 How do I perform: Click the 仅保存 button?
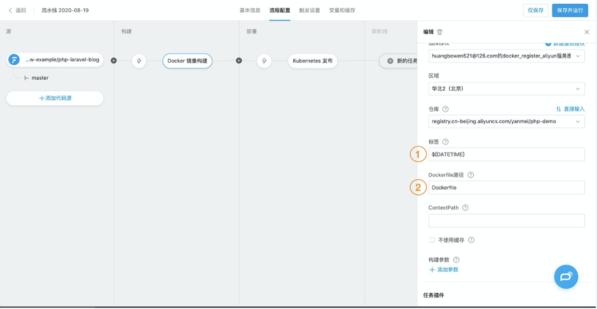[x=536, y=10]
